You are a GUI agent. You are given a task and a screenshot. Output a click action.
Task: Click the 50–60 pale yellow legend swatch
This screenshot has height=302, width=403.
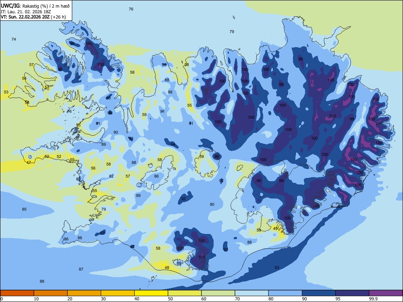tap(185, 293)
